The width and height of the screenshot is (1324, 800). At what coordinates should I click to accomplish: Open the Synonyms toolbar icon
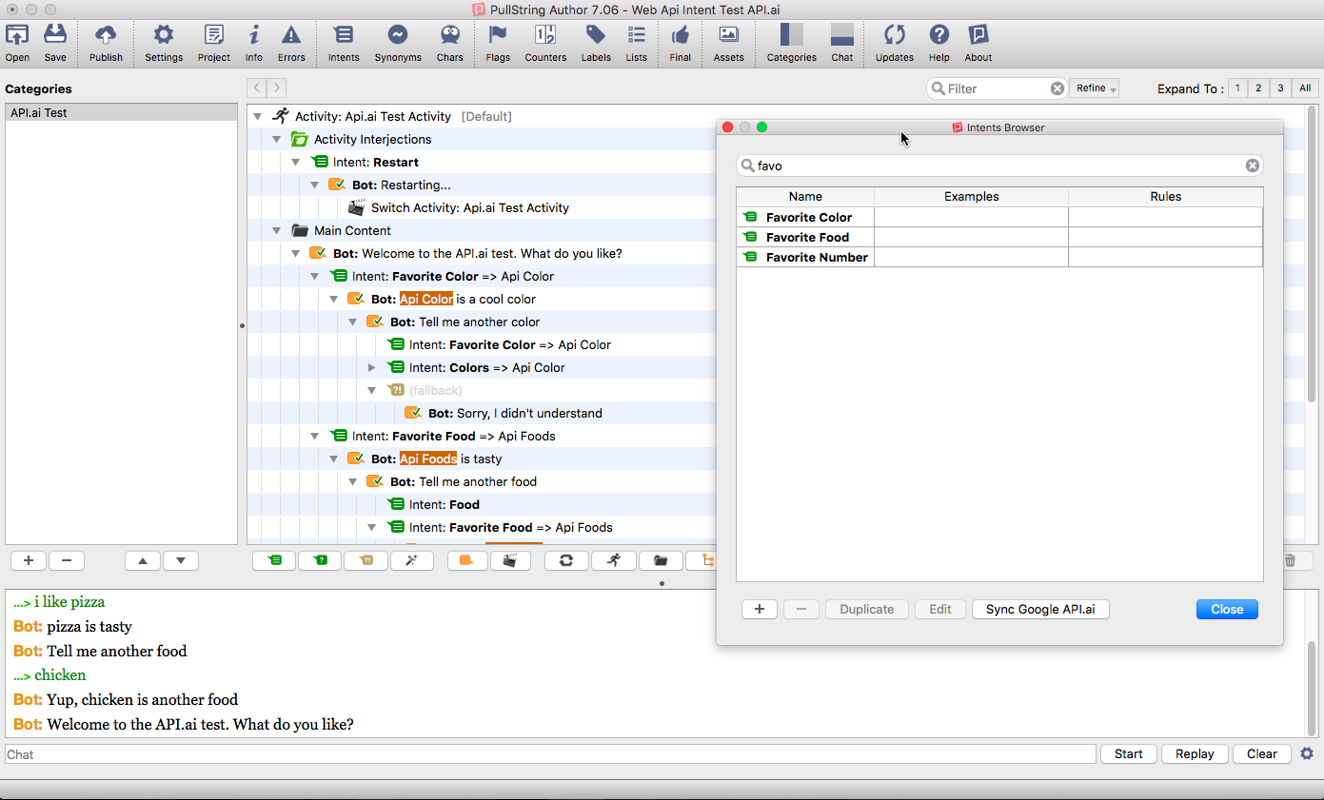398,42
